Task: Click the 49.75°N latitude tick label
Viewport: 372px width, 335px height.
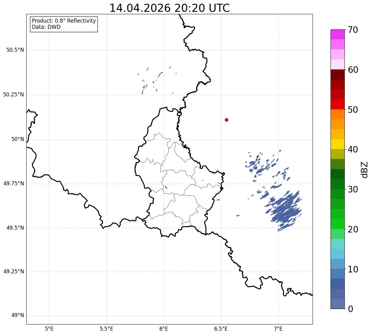Action: pyautogui.click(x=14, y=183)
